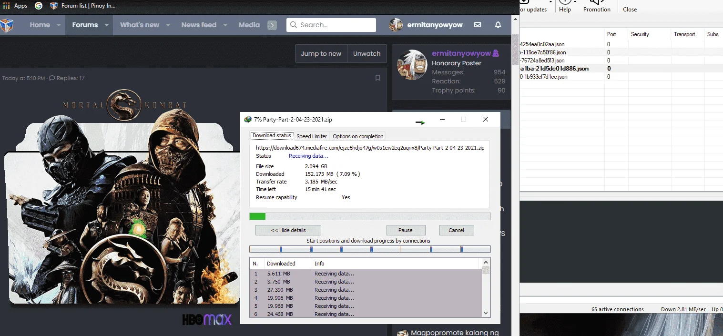
Task: Click the browser page scrollbar thumb
Action: point(515,49)
